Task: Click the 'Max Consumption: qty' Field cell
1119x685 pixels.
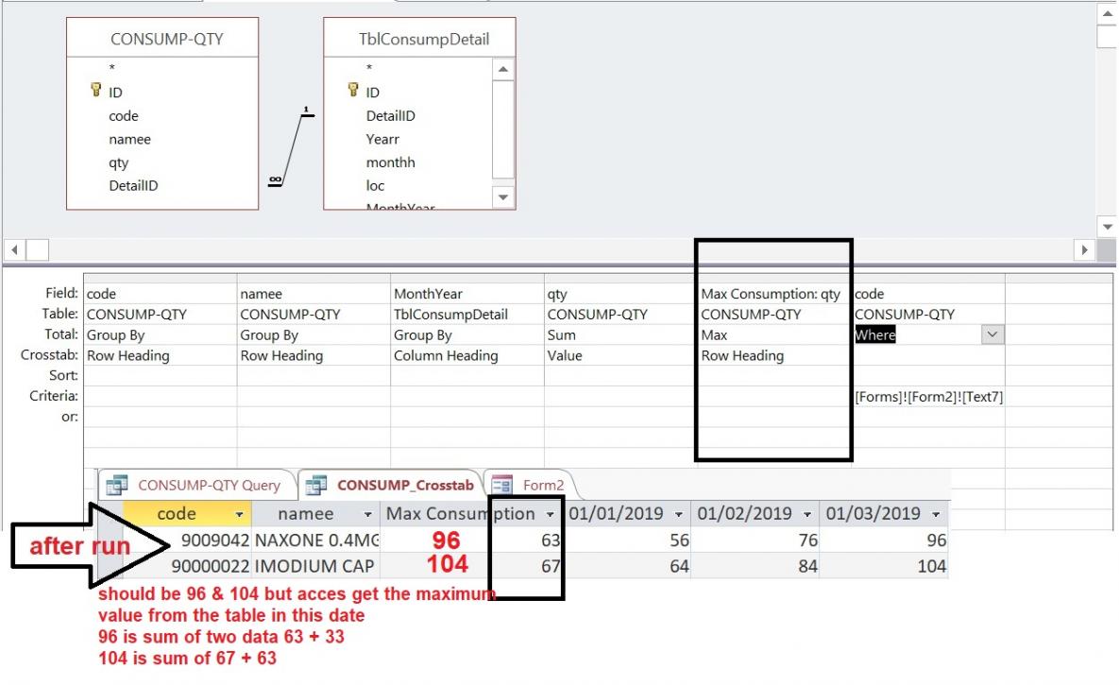Action: point(774,294)
